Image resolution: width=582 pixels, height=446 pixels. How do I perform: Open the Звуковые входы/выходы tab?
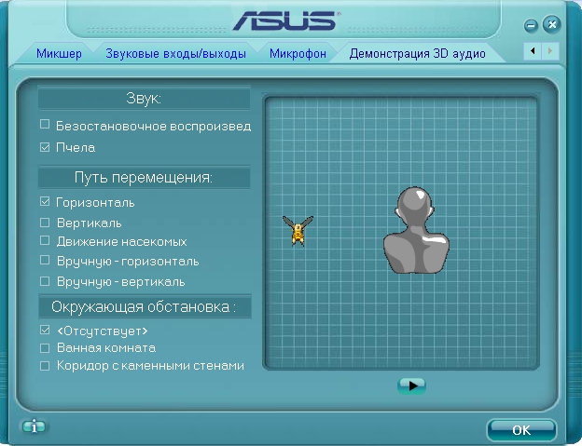point(175,54)
